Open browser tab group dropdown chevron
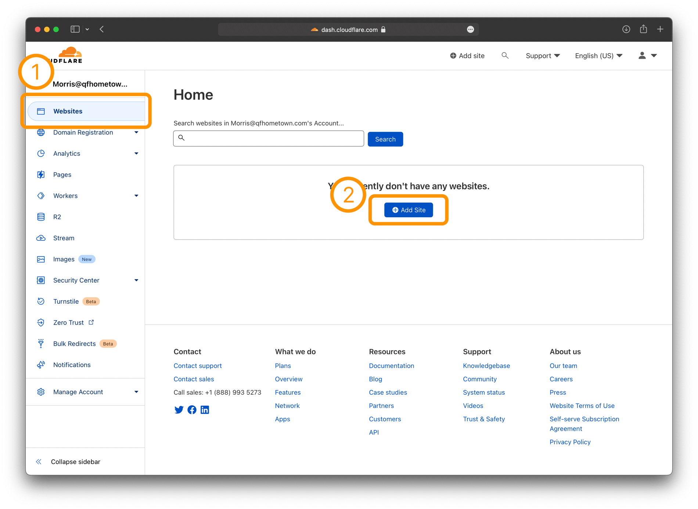The image size is (698, 509). coord(87,29)
